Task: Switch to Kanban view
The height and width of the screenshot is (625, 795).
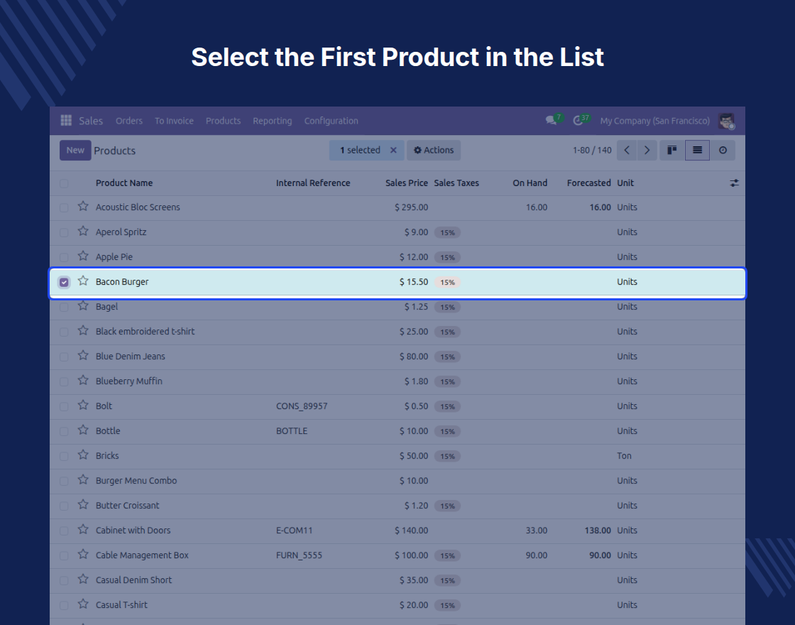Action: (x=671, y=150)
